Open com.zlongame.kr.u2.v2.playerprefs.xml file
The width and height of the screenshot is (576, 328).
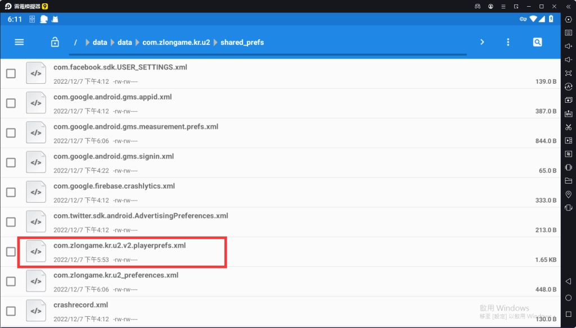point(119,246)
